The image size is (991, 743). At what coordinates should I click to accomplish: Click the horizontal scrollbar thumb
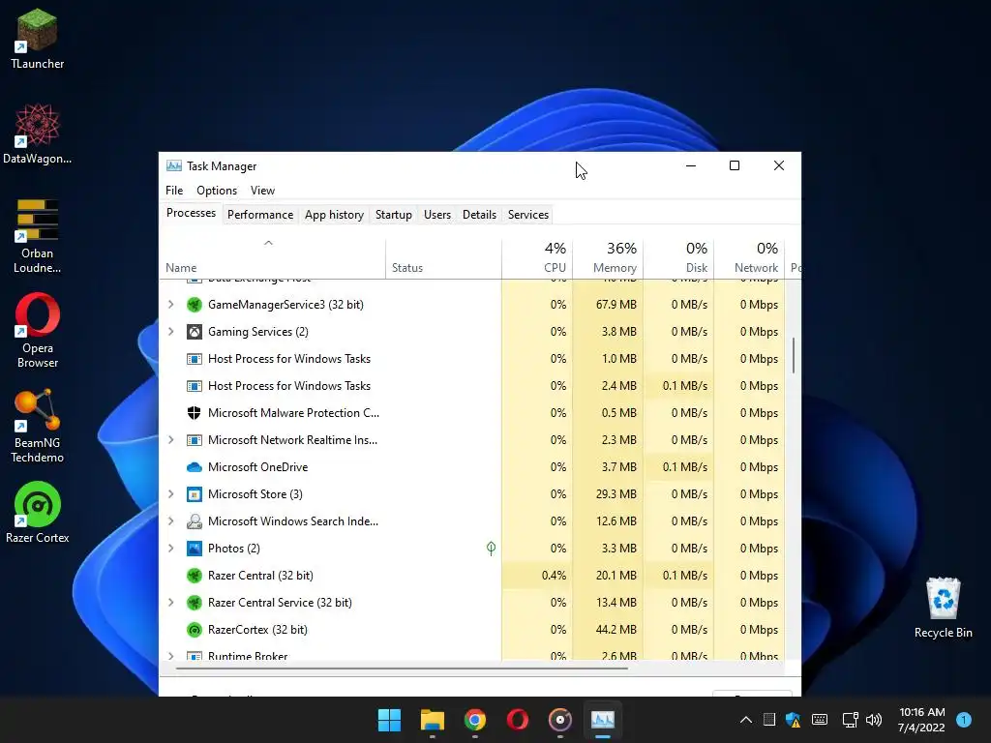[402, 668]
